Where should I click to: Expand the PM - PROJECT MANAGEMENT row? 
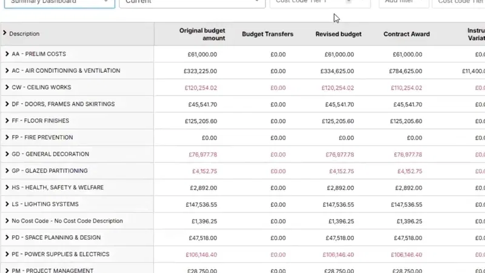coord(7,271)
